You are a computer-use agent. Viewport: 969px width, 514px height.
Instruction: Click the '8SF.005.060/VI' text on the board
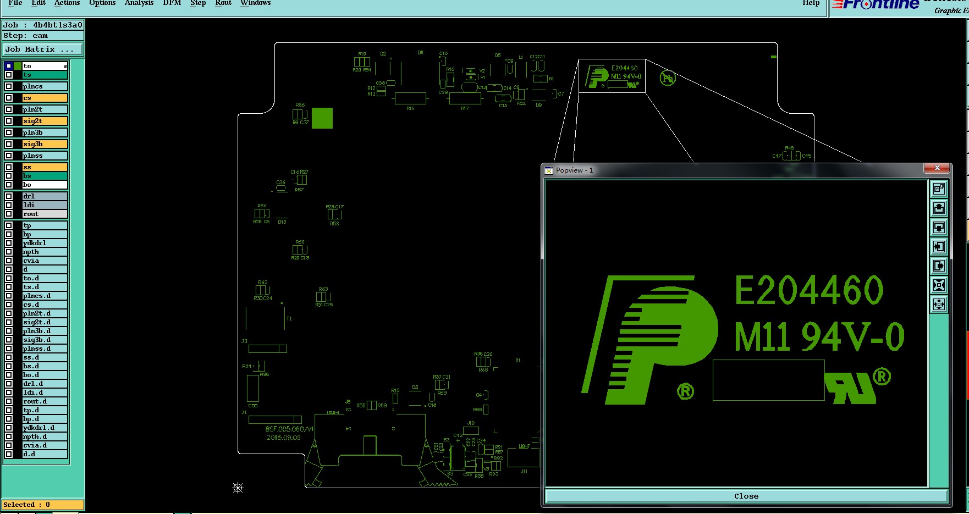point(289,429)
